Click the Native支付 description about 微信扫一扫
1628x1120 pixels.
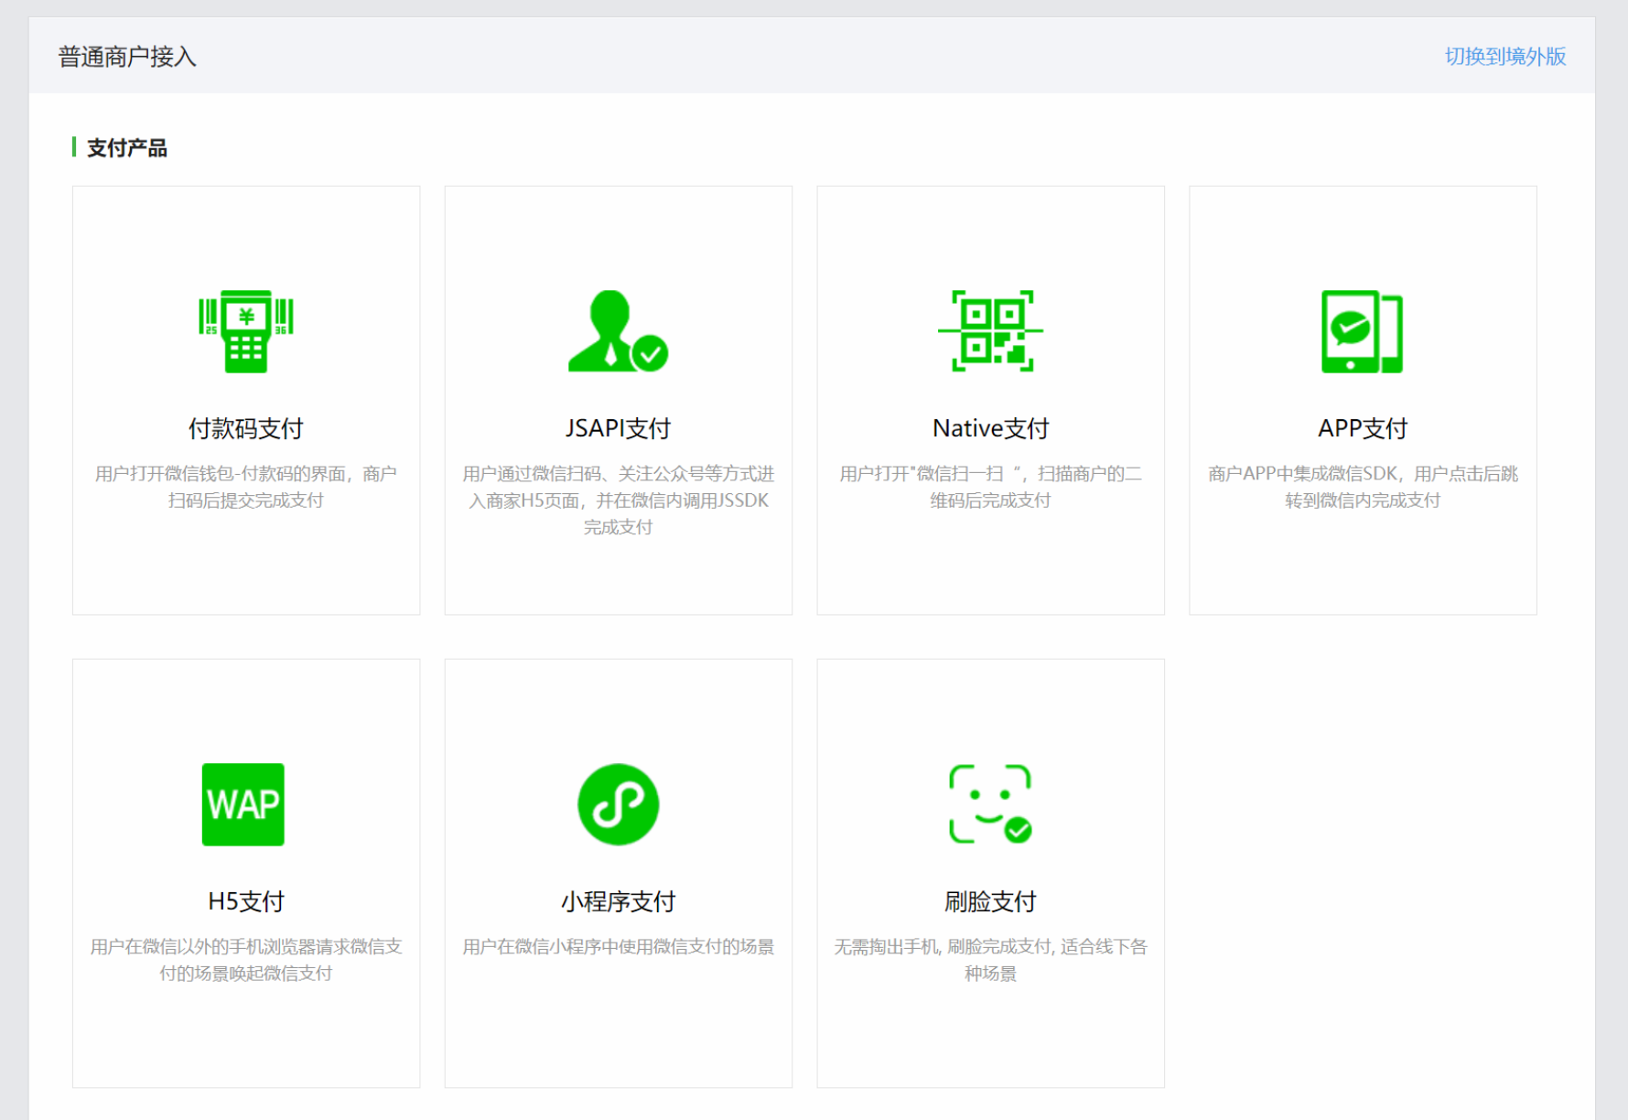(x=990, y=487)
